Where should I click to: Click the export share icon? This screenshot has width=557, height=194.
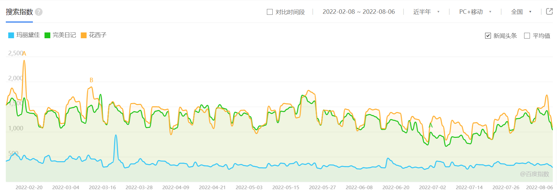[x=549, y=12]
